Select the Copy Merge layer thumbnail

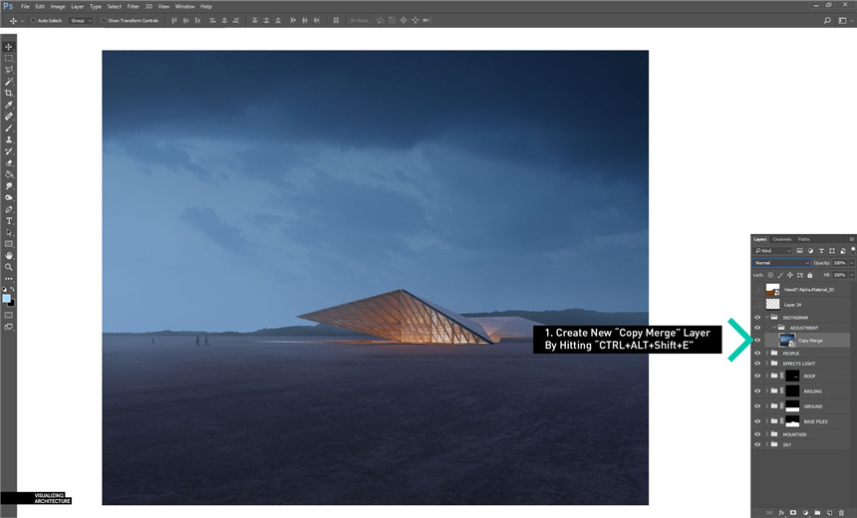pyautogui.click(x=787, y=340)
